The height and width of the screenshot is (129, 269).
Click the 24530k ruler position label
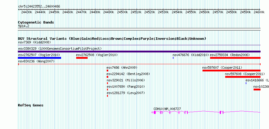[163, 12]
